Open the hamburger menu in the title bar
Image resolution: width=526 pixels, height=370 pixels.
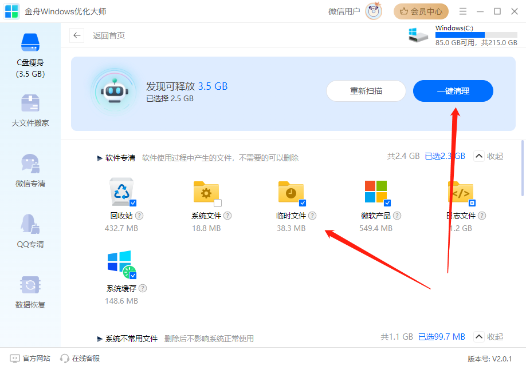tap(462, 11)
